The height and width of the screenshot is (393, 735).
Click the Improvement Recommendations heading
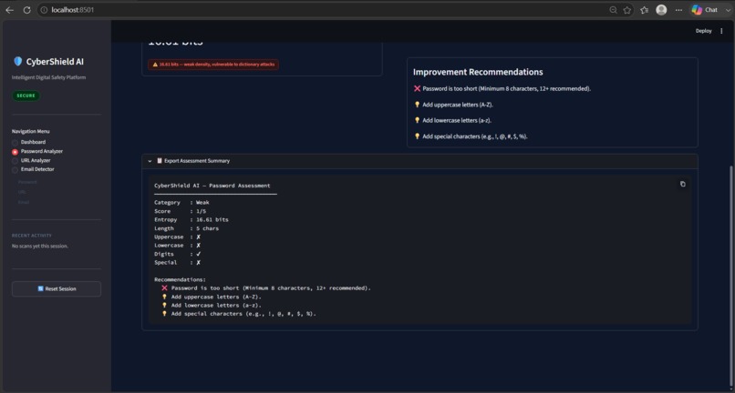(x=478, y=72)
